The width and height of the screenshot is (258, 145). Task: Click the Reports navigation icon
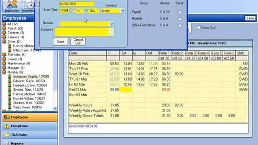[x=6, y=143]
